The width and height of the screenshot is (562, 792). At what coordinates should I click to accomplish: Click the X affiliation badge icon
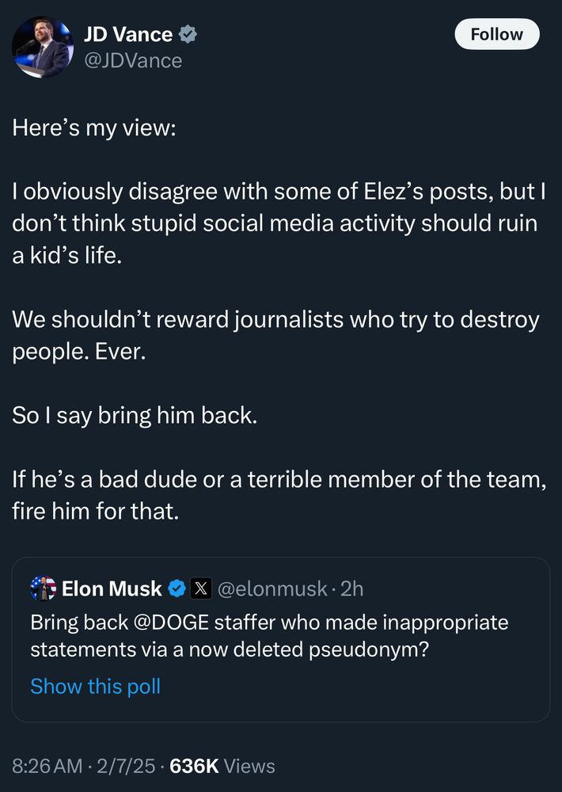tap(201, 588)
